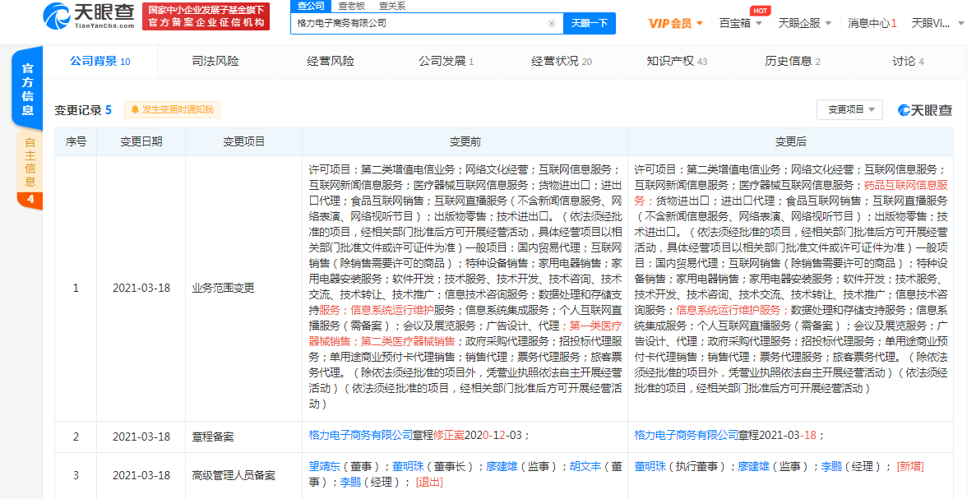Expand the 天眼企服 dropdown

click(x=801, y=23)
